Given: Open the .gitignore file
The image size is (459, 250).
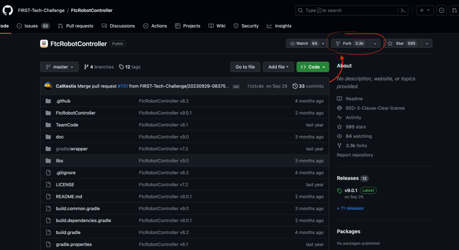Looking at the screenshot, I should 66,173.
